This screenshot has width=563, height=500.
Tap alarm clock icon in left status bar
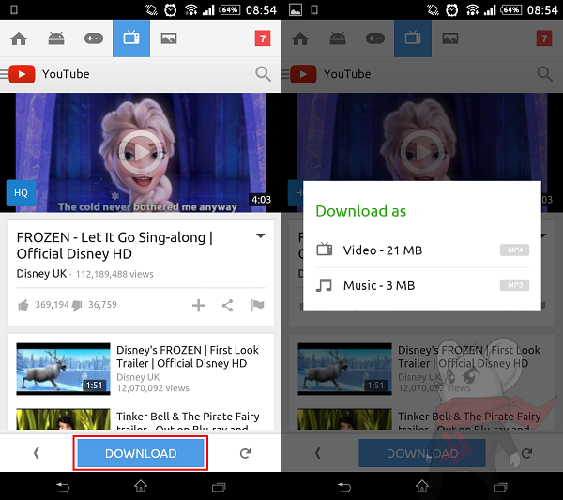coord(171,10)
